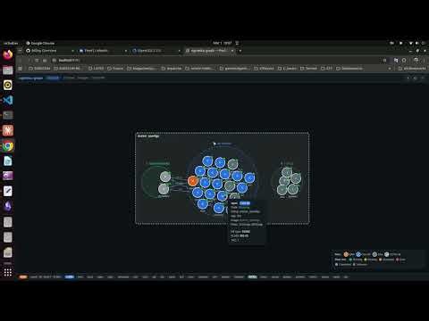Click the app title in the page header

point(30,78)
